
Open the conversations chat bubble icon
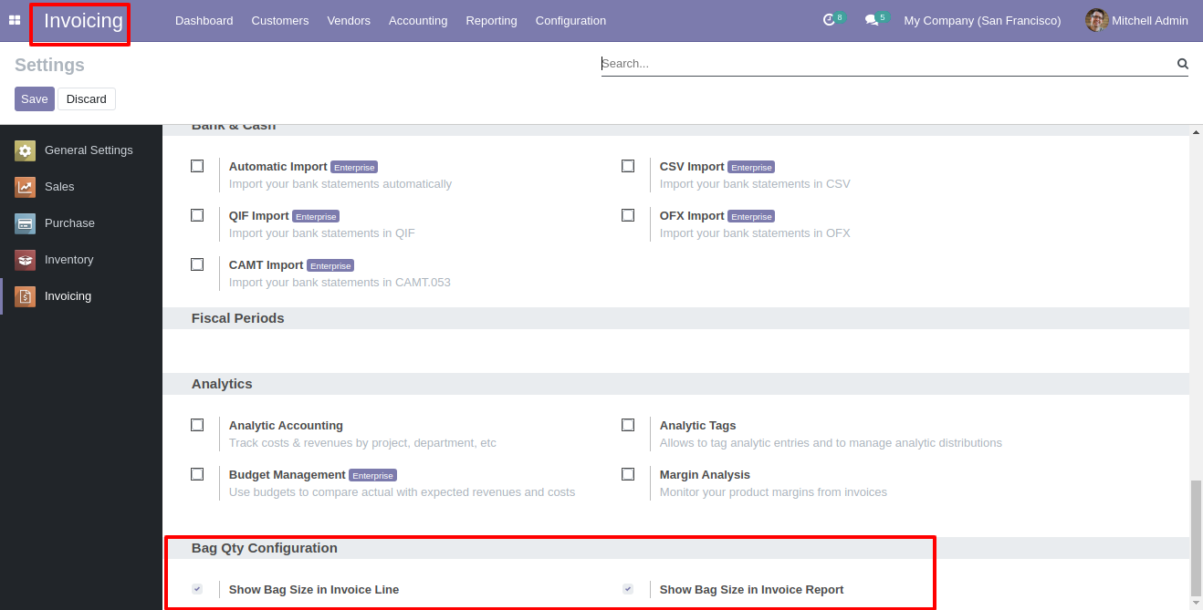click(x=872, y=20)
